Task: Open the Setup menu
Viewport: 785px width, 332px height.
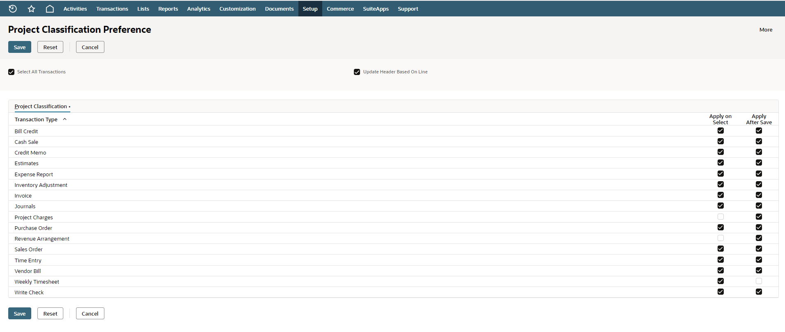Action: pos(310,9)
